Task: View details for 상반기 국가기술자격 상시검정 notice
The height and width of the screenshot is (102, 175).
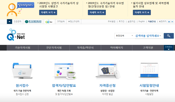Action: coord(48,13)
